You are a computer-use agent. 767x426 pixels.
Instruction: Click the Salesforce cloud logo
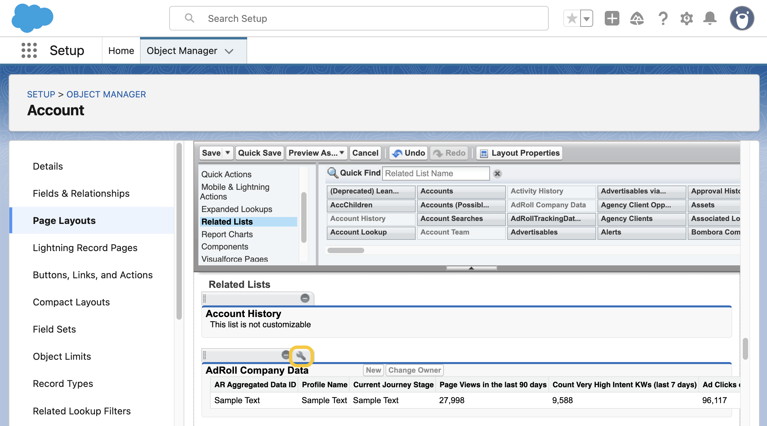(x=32, y=18)
